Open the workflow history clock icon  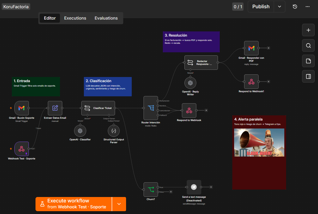(295, 7)
